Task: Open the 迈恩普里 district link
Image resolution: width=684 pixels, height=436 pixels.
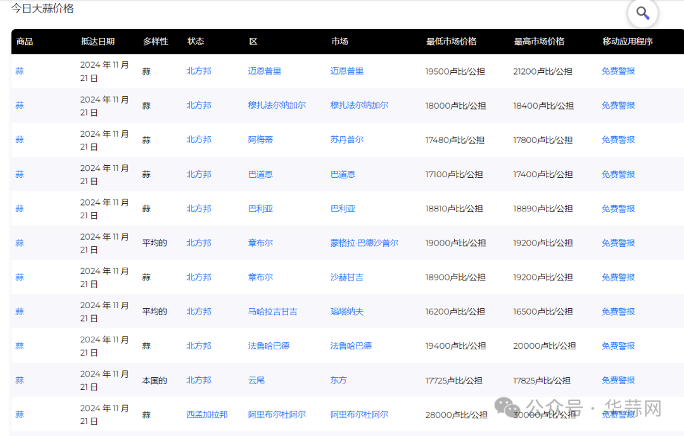Action: (x=264, y=71)
